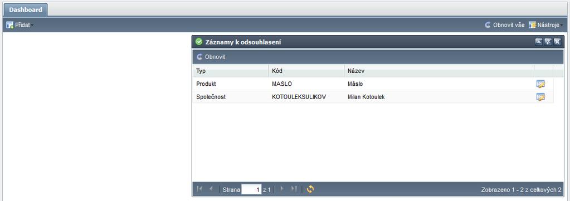Screen dimensions: 570x201
Task: Focus the Strana page number field
Action: click(x=251, y=189)
